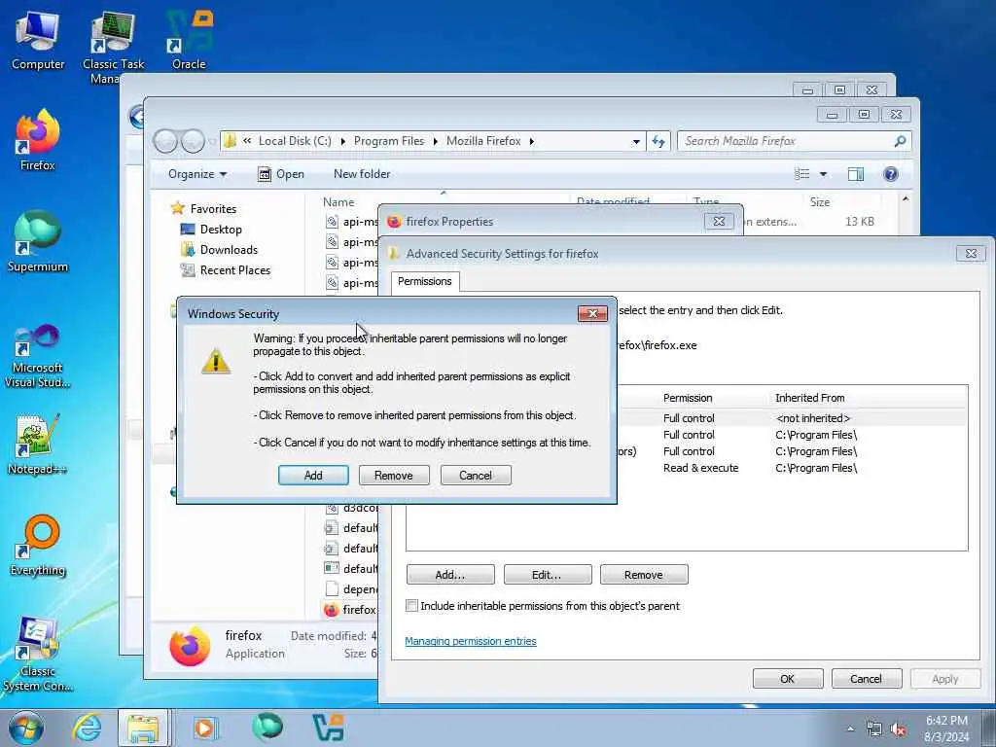Open Explorer help icon
The height and width of the screenshot is (747, 996).
click(x=891, y=174)
